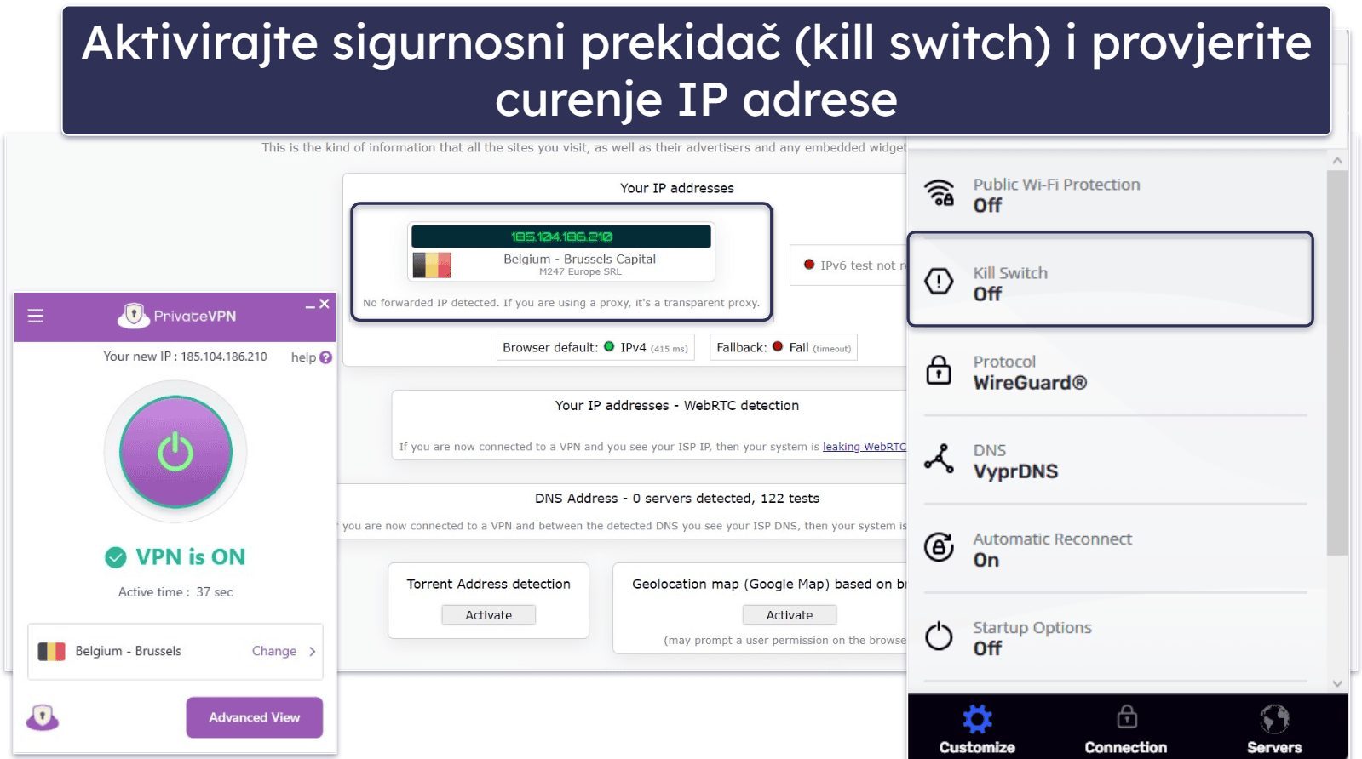Click the Fallback Fail status

(x=784, y=347)
